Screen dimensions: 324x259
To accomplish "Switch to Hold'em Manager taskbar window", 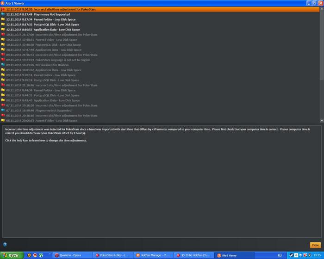I will tap(153, 255).
